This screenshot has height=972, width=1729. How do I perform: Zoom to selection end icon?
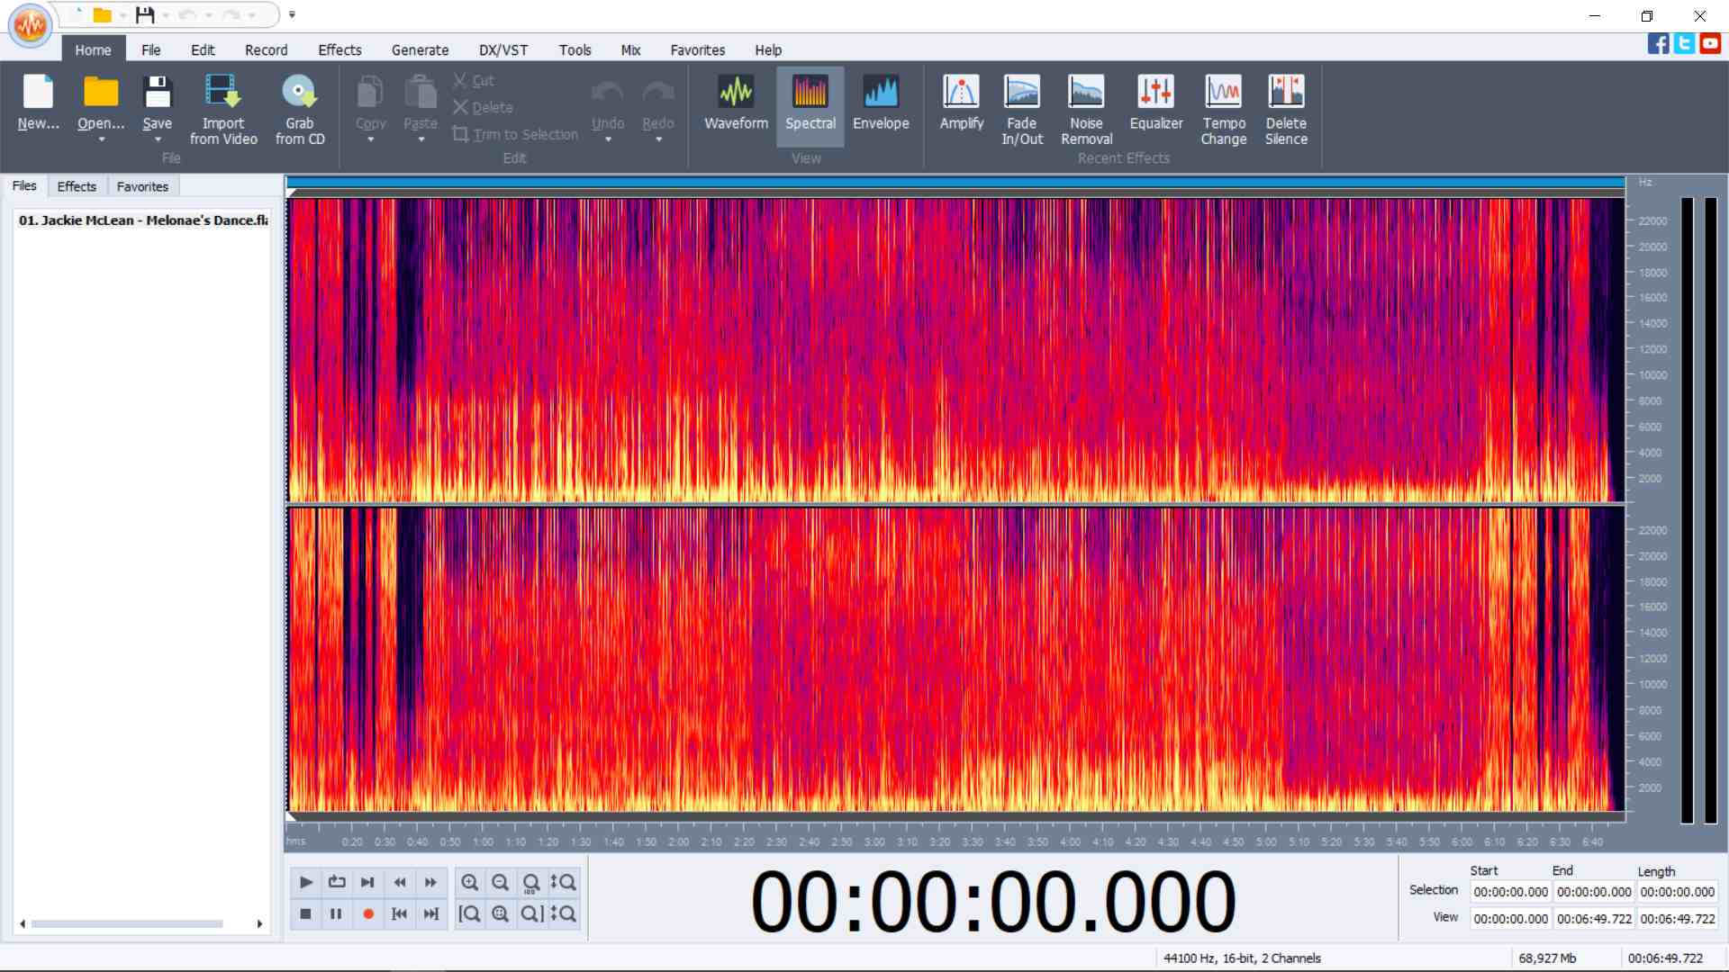point(531,913)
